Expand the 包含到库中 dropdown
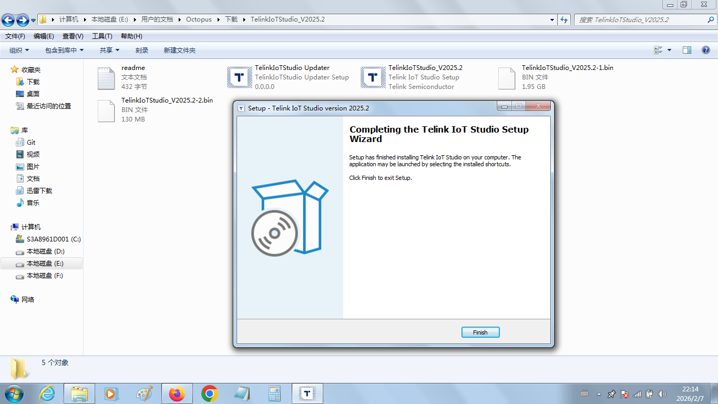The width and height of the screenshot is (718, 404). pyautogui.click(x=64, y=50)
